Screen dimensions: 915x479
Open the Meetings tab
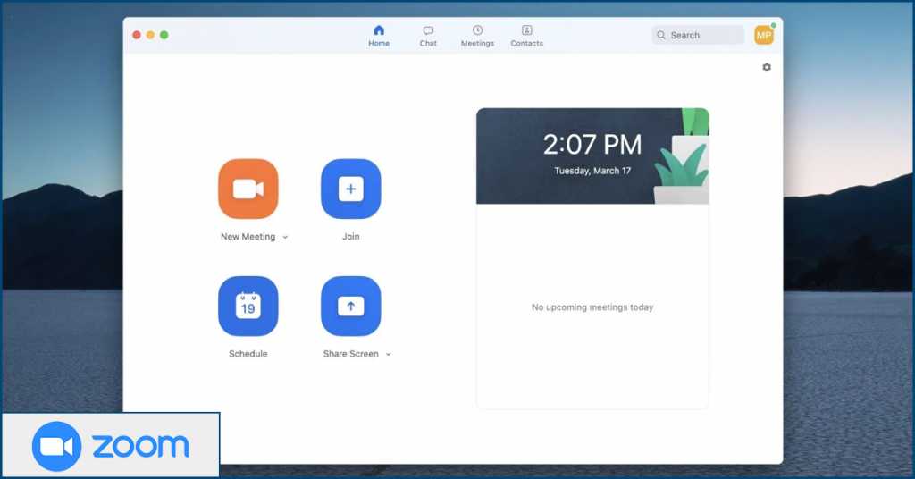point(477,36)
